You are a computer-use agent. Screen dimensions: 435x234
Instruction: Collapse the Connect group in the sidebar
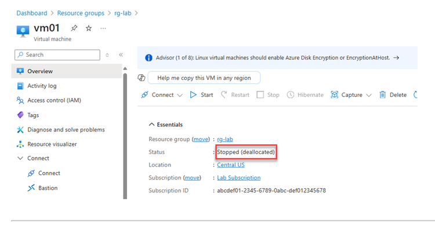20,158
